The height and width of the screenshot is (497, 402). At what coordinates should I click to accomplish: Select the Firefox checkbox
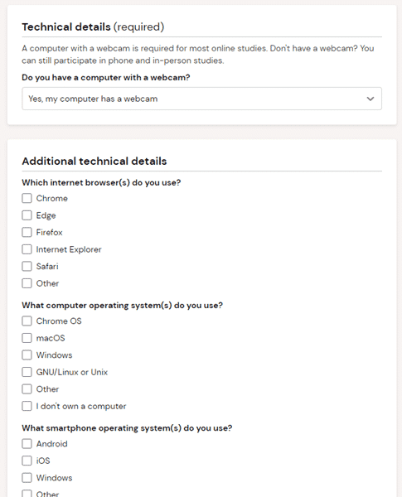[27, 232]
